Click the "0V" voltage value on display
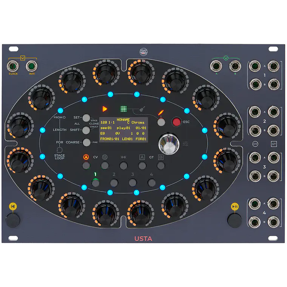 coord(117,133)
